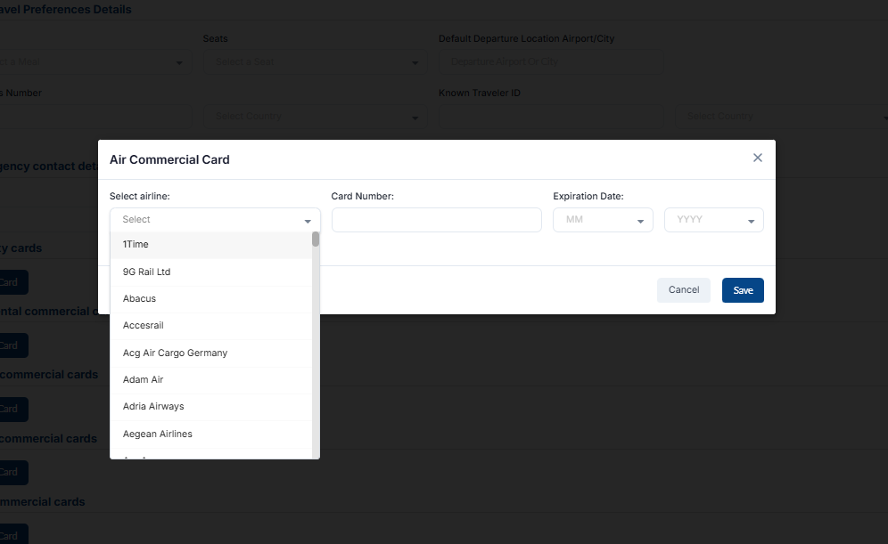Close the Air Commercial Card dialog
The image size is (888, 544).
click(x=757, y=158)
